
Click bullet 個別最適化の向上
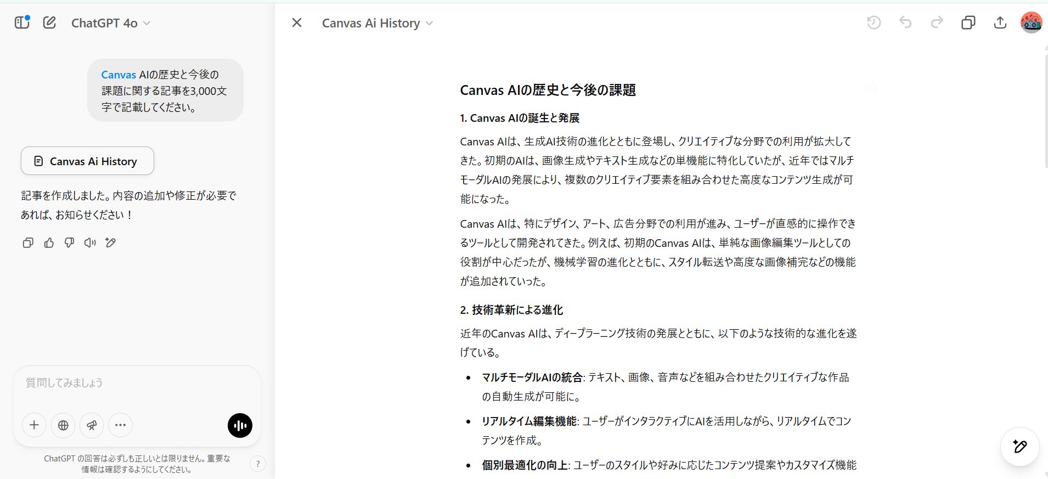[525, 465]
